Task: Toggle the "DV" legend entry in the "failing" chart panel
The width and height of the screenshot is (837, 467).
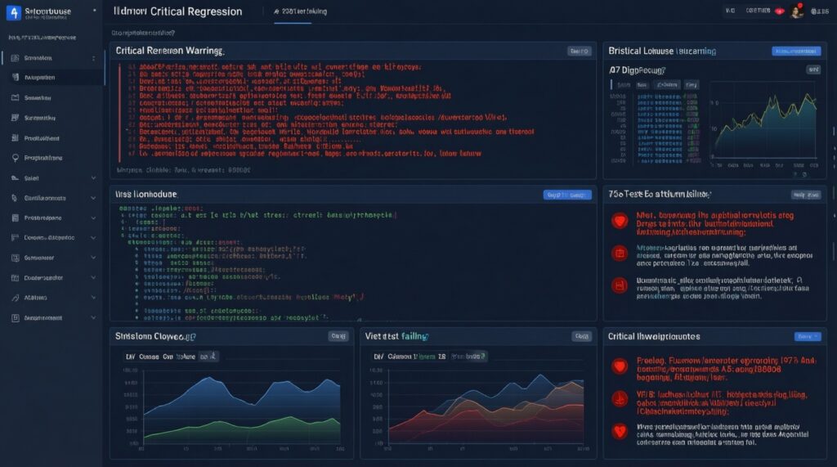Action: [x=378, y=357]
